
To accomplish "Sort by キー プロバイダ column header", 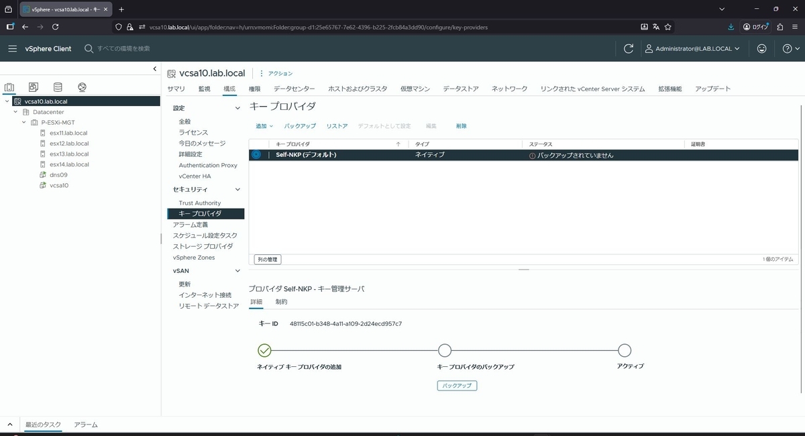I will click(292, 144).
